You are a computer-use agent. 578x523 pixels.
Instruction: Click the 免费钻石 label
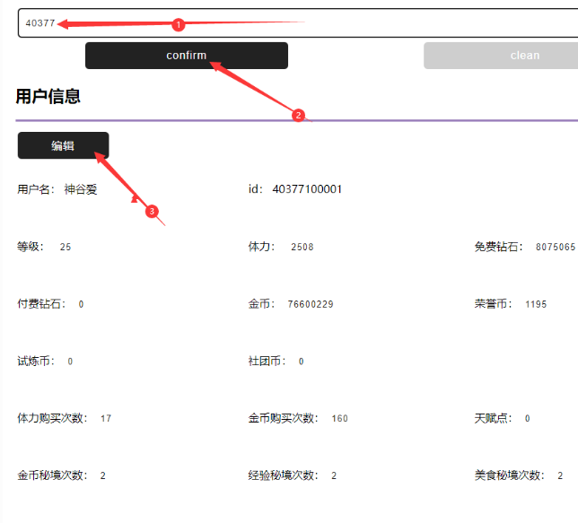point(498,247)
